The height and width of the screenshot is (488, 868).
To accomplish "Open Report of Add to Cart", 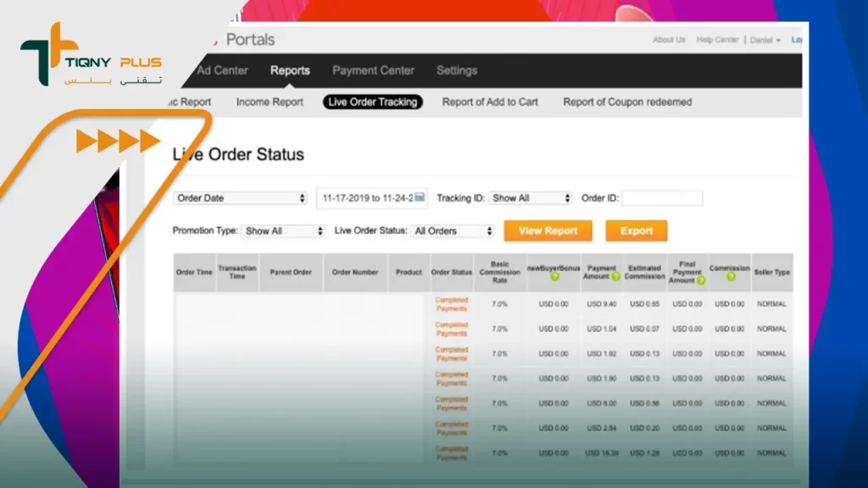I will point(490,102).
